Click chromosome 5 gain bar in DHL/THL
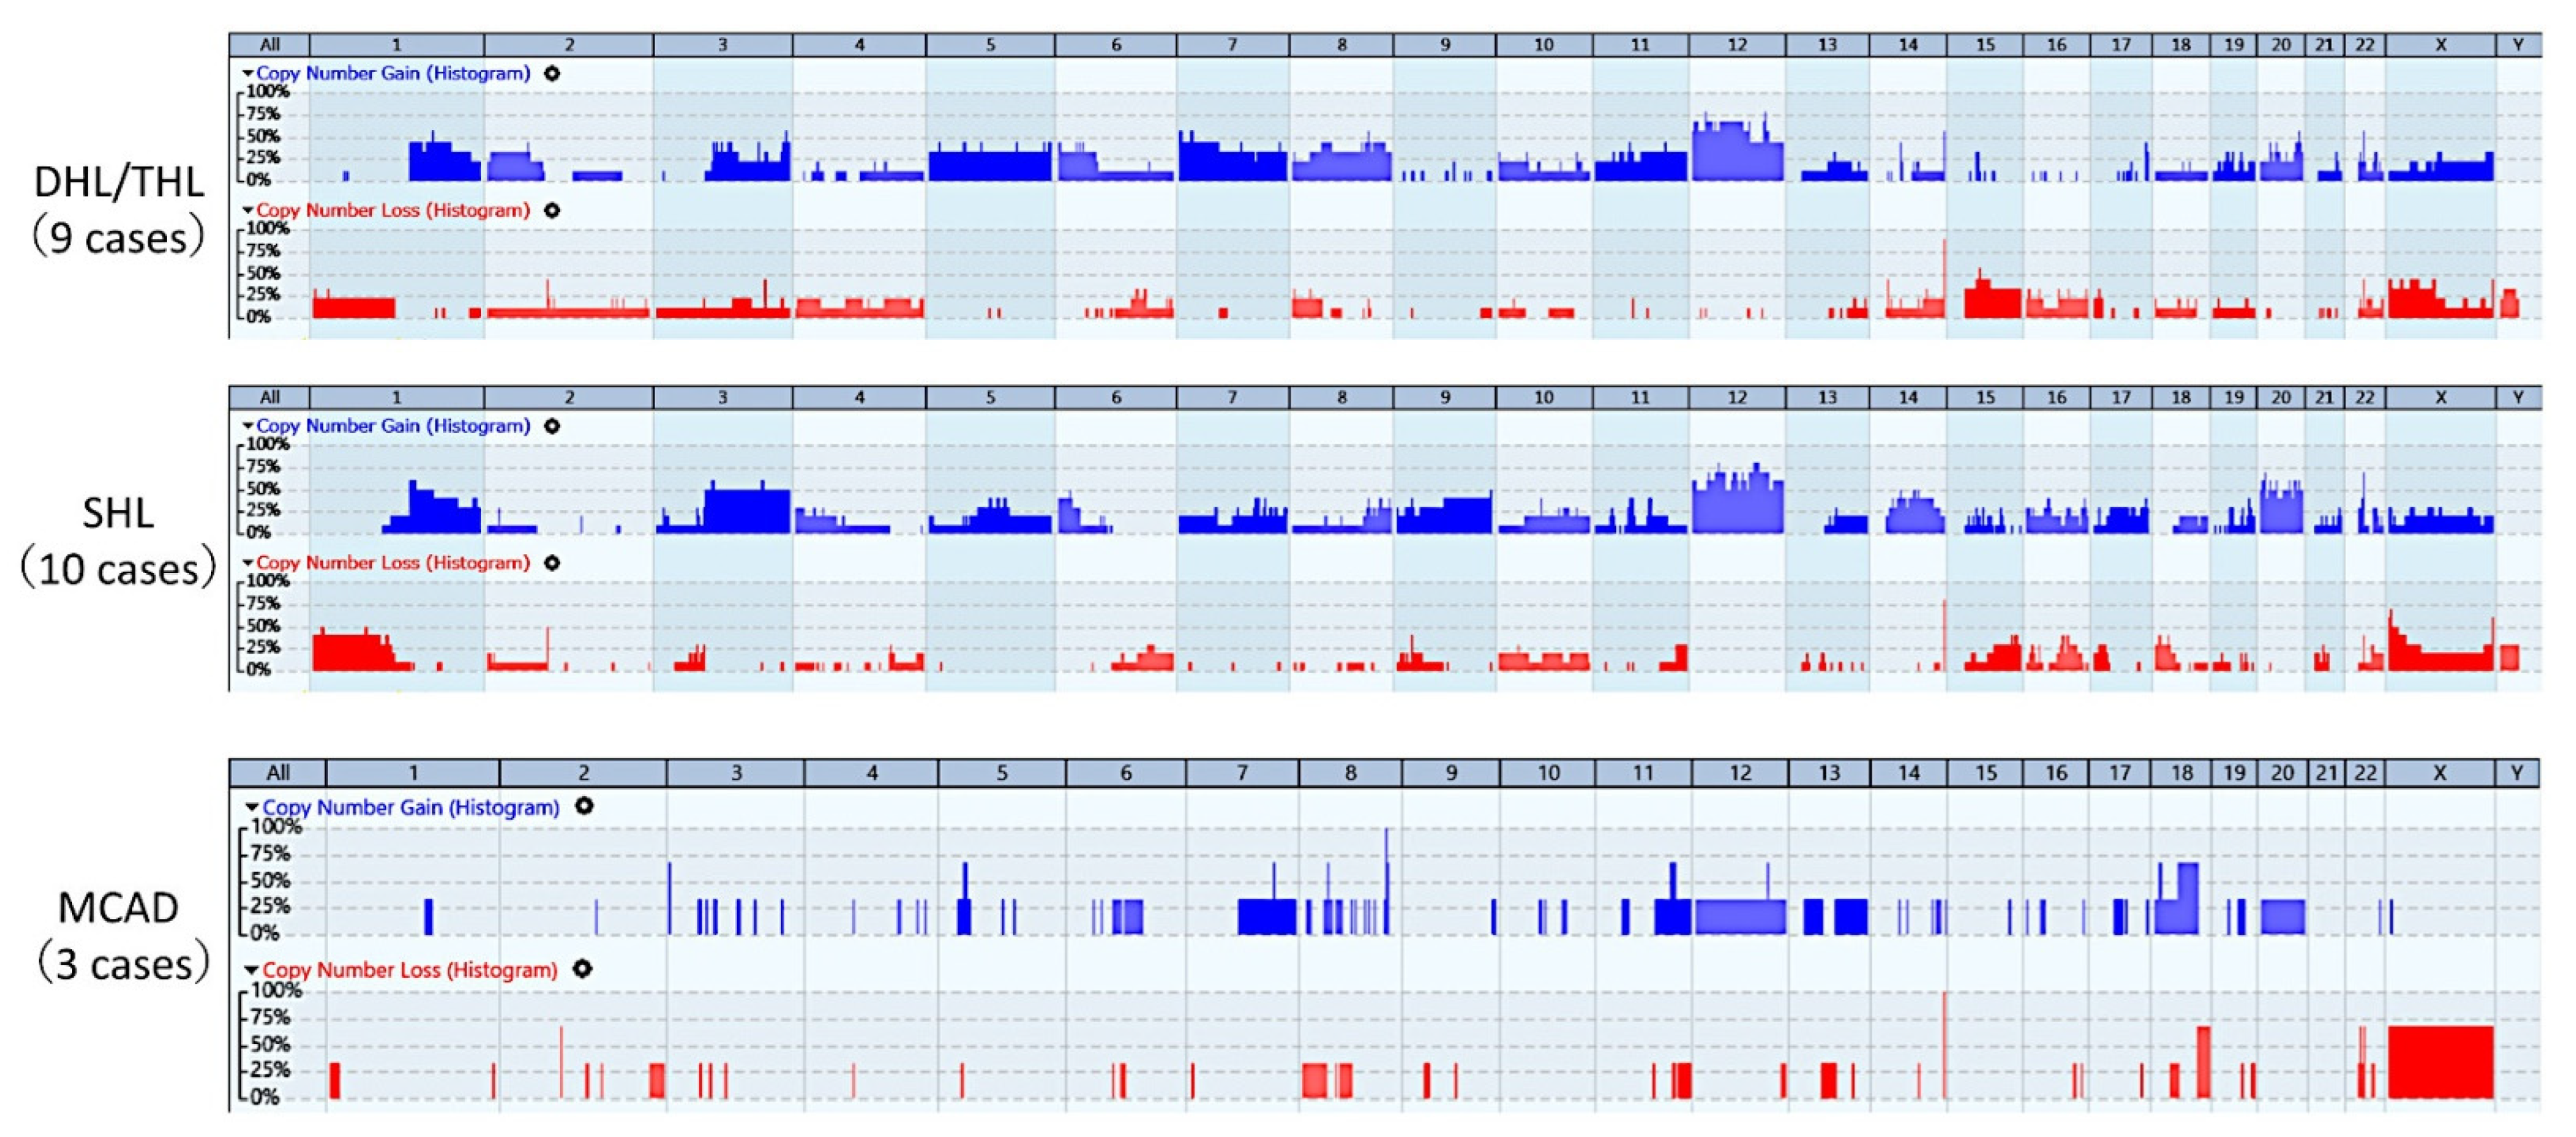 (990, 166)
